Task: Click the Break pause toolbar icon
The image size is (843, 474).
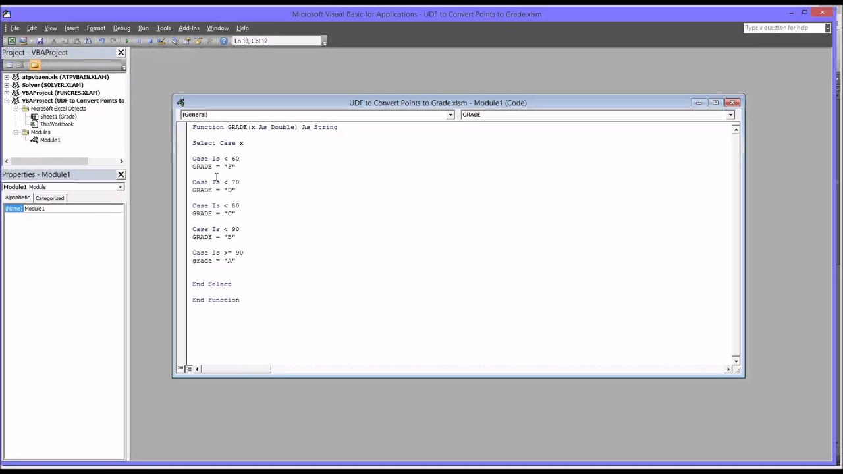Action: tap(139, 41)
